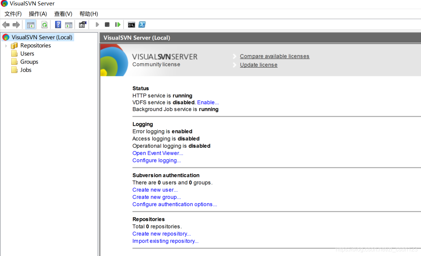Image resolution: width=421 pixels, height=256 pixels.
Task: Open Event Viewer link
Action: (x=158, y=153)
